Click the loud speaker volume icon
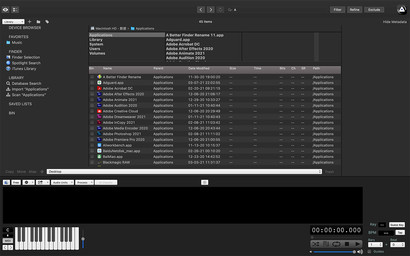This screenshot has width=410, height=256. pyautogui.click(x=360, y=252)
